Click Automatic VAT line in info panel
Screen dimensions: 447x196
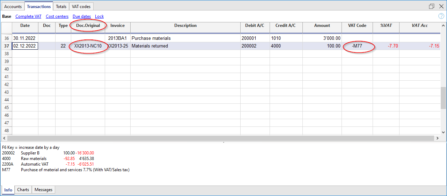(x=48, y=164)
